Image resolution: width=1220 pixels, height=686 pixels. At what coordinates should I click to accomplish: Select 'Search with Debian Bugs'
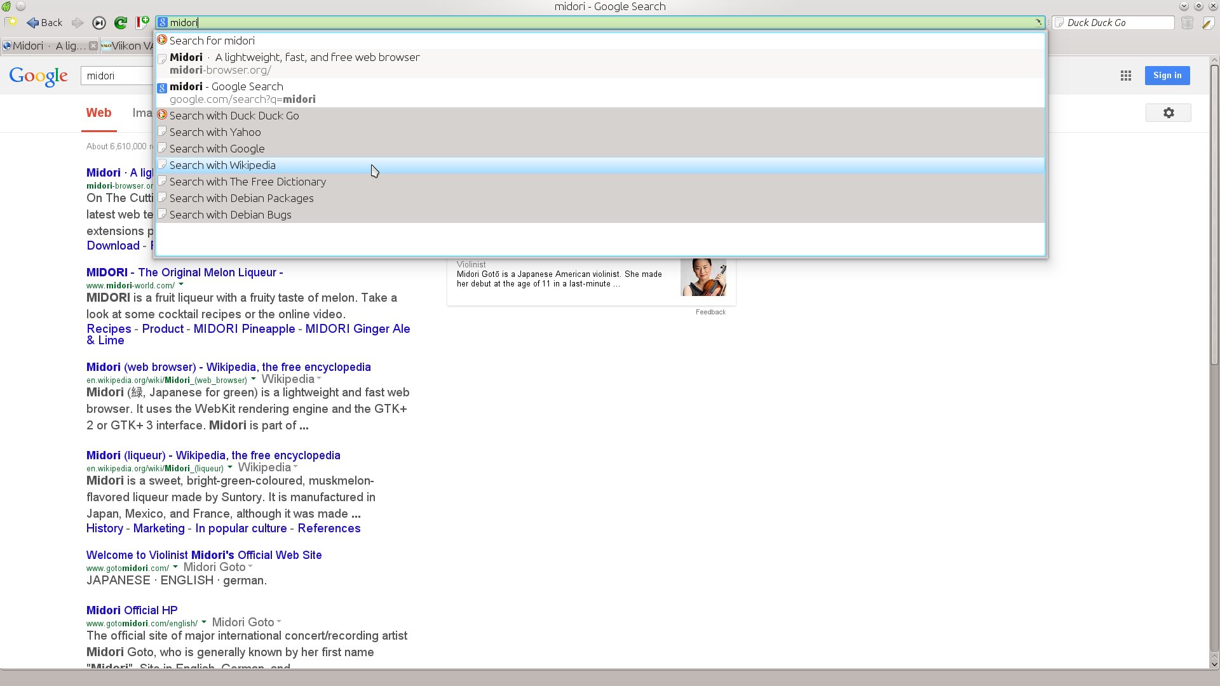(x=600, y=215)
